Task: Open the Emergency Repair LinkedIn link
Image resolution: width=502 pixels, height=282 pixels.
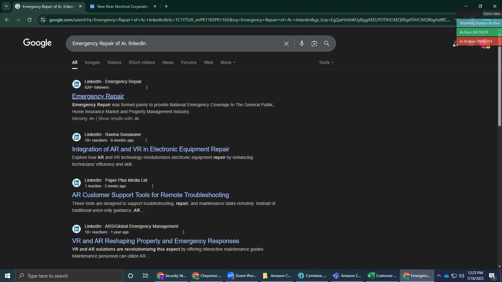Action: click(98, 96)
